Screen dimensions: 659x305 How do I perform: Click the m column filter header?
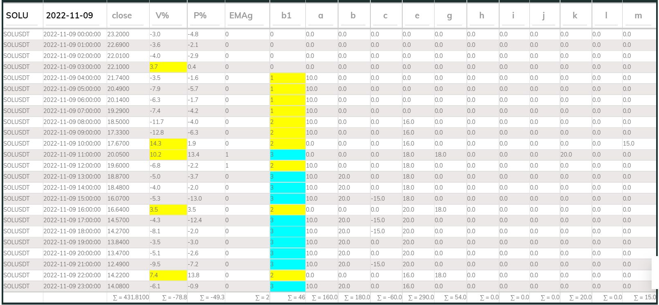pyautogui.click(x=638, y=16)
